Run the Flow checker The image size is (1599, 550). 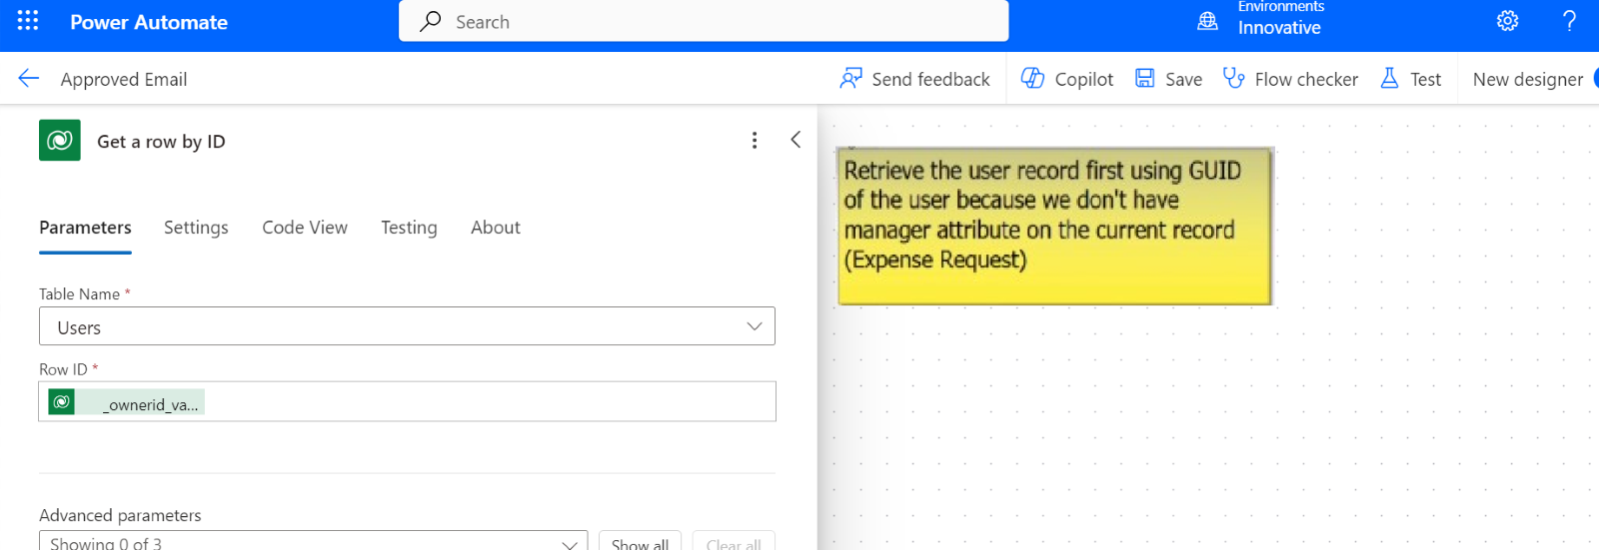[x=1290, y=79]
